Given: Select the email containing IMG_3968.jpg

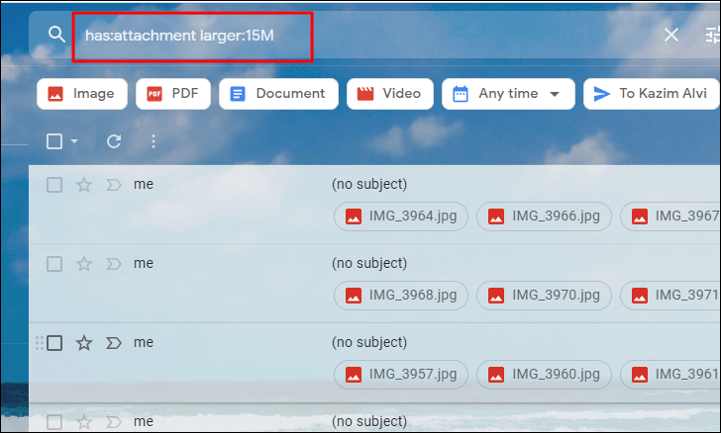Looking at the screenshot, I should [x=54, y=264].
